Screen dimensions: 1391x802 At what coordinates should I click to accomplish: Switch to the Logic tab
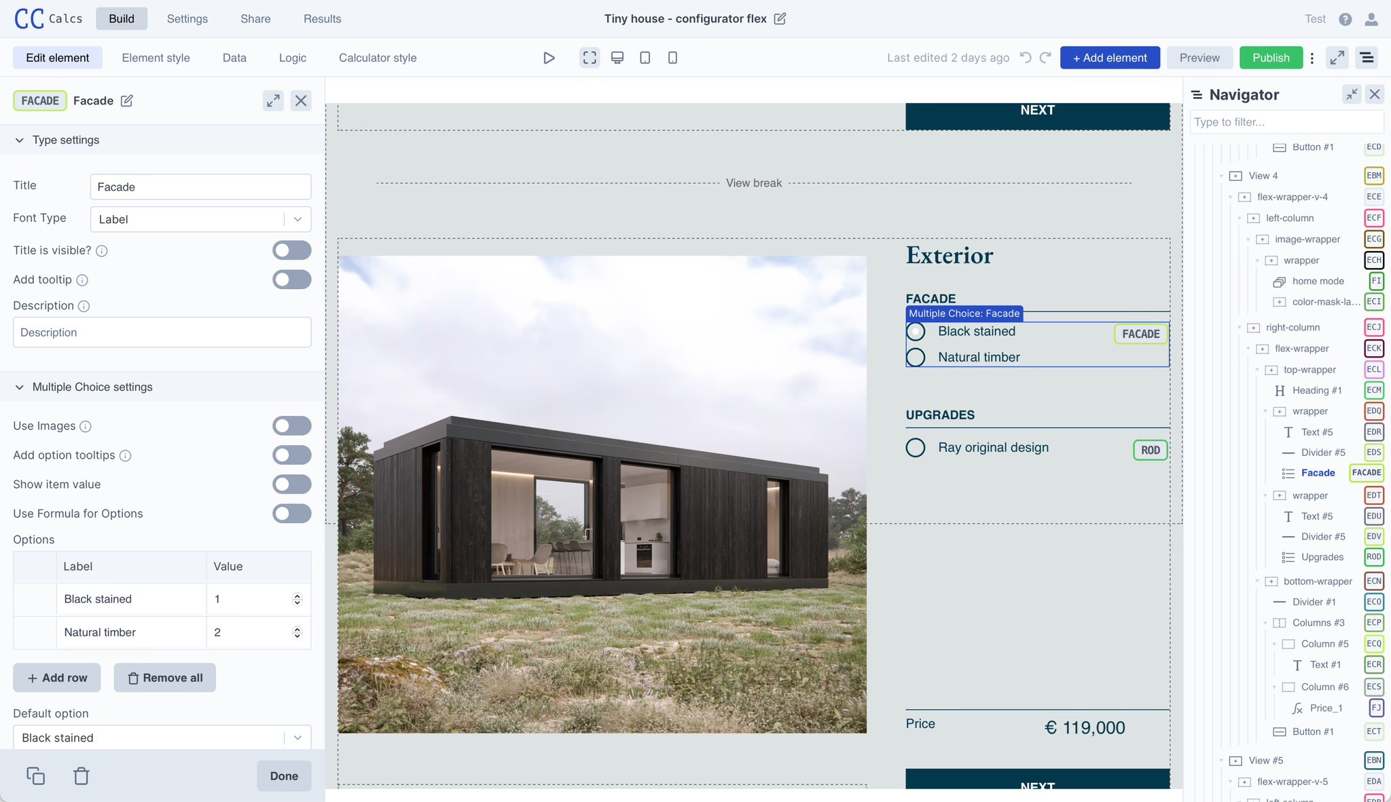(292, 58)
